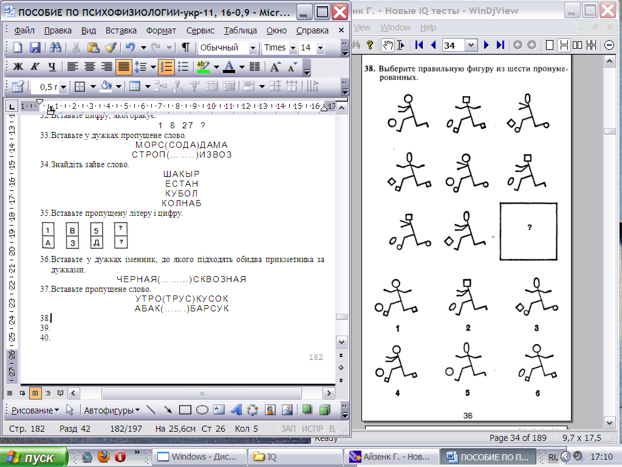Screen dimensions: 622x467
Task: Click the line spacing icon
Action: 141,67
